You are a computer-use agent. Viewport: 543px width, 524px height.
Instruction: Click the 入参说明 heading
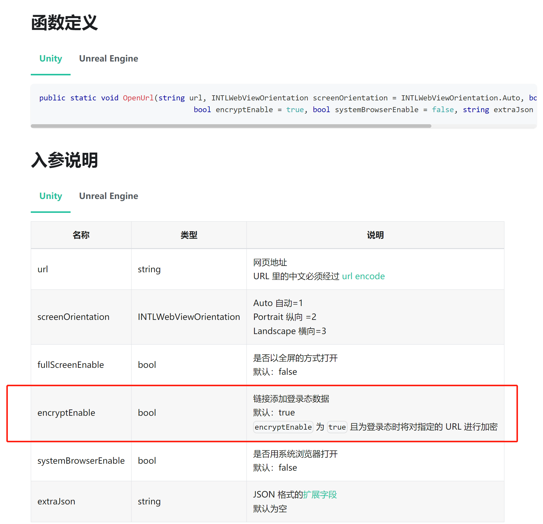point(64,160)
